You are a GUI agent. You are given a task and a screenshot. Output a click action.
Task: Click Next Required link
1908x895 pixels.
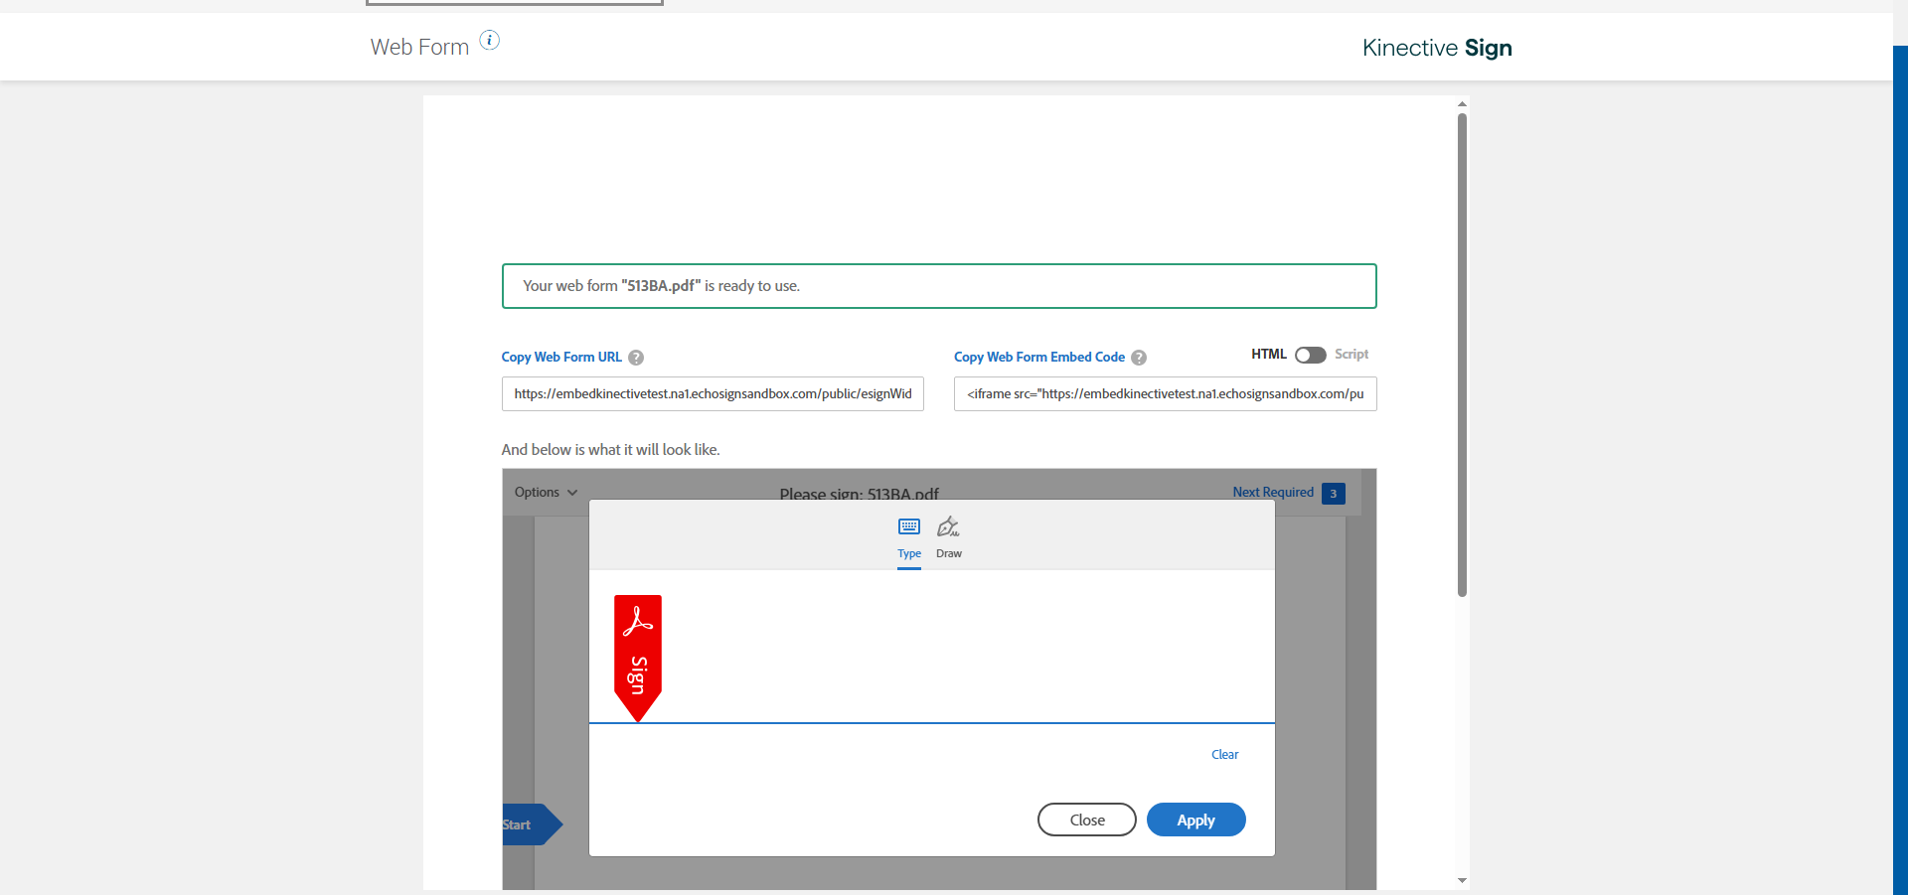[1273, 493]
